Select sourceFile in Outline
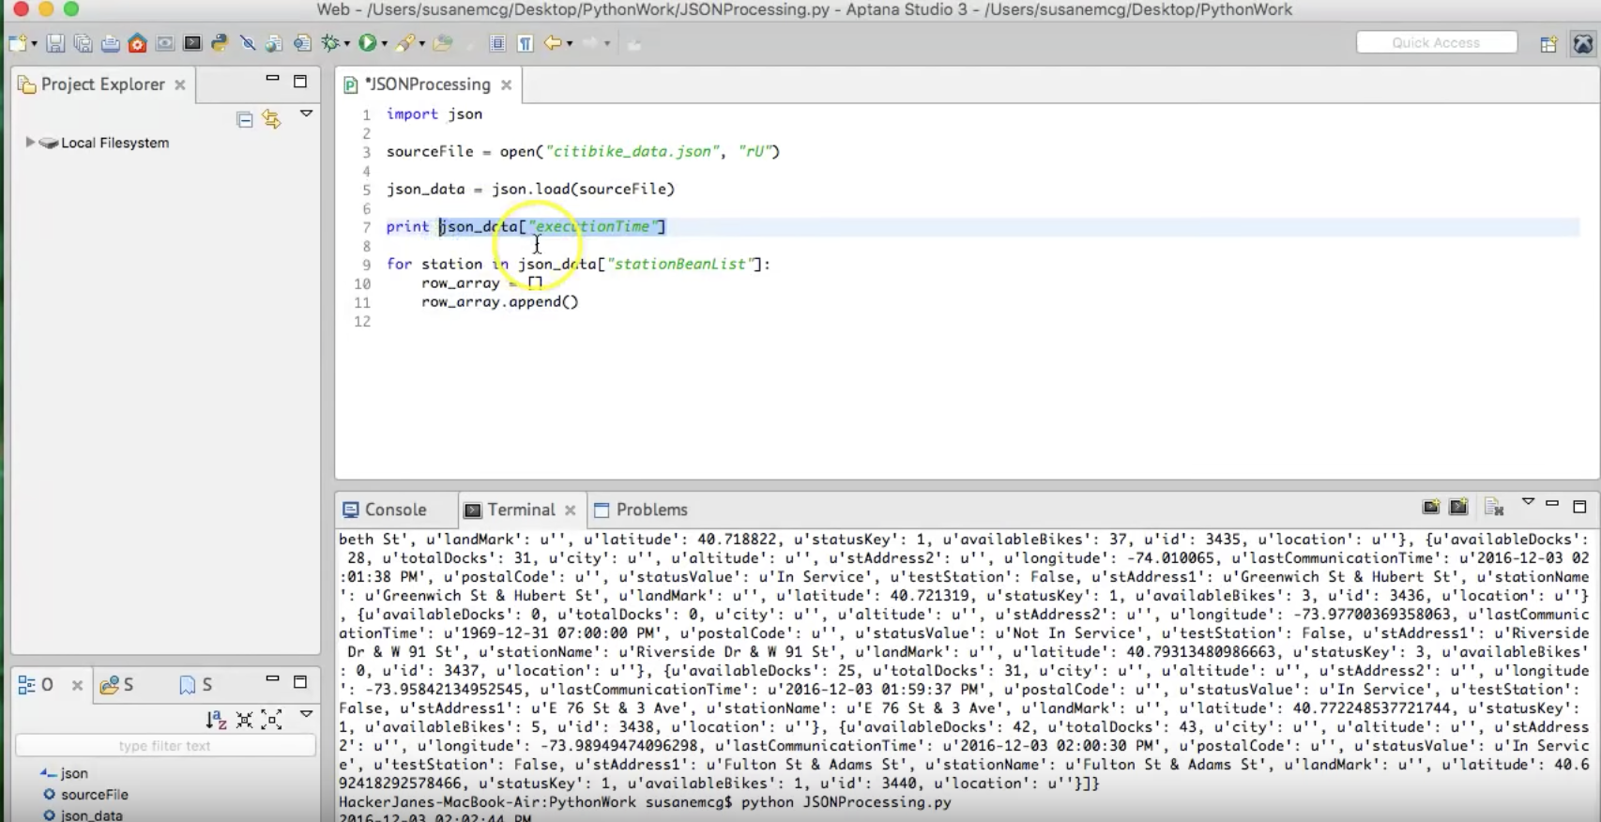 pos(86,794)
